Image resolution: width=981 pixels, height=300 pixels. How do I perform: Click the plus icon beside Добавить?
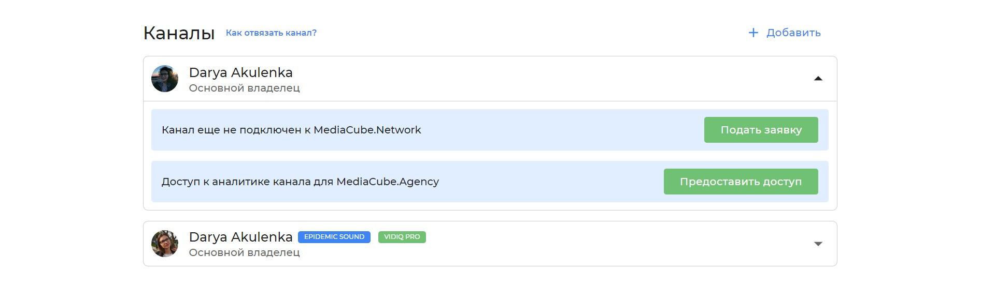(753, 33)
